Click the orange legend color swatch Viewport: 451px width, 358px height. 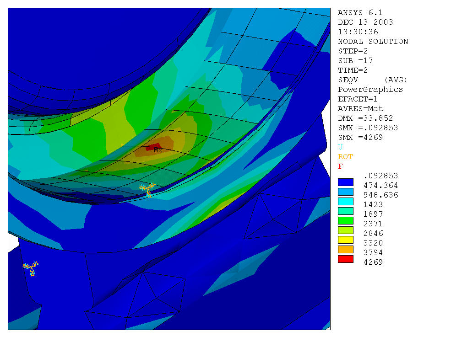point(345,249)
